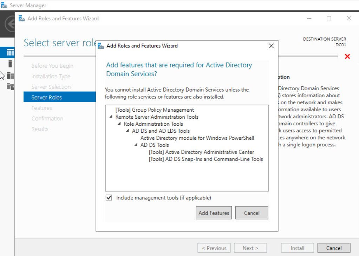The height and width of the screenshot is (256, 359).
Task: Go to Server Selection step
Action: pyautogui.click(x=51, y=87)
